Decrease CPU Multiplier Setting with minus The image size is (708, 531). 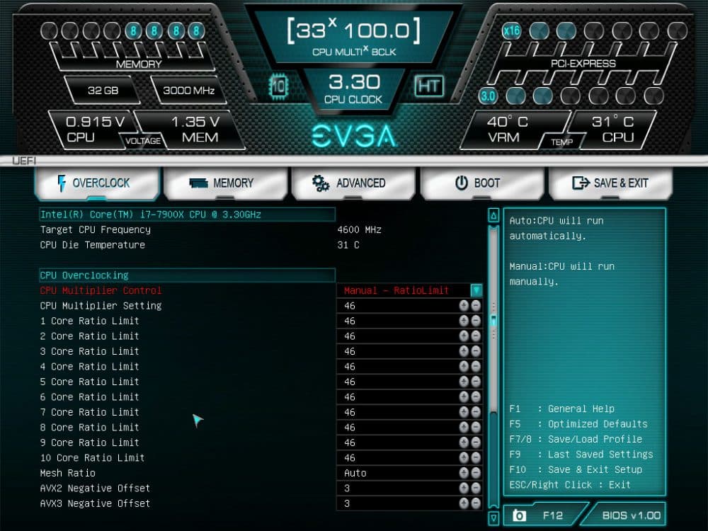pyautogui.click(x=476, y=306)
